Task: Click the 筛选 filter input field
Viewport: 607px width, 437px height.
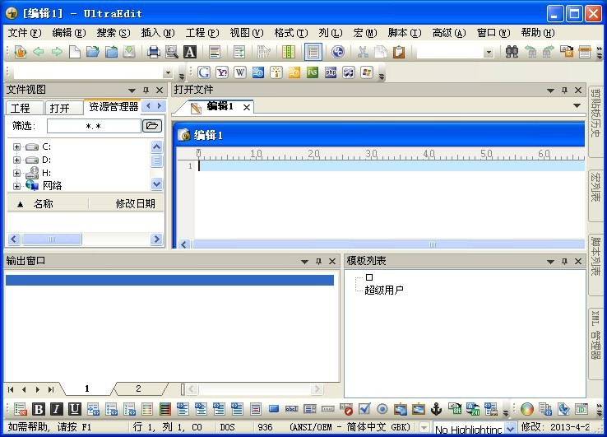Action: [93, 126]
